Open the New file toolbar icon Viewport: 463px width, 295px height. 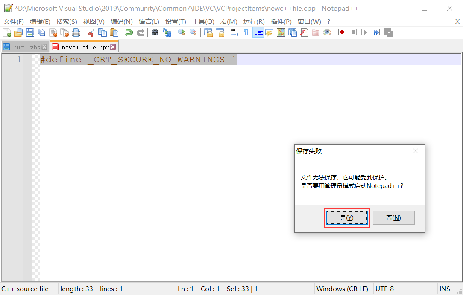coord(7,32)
